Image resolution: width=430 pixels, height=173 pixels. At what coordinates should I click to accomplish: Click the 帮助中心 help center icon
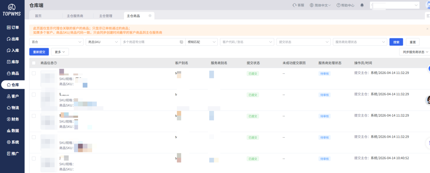(x=338, y=5)
